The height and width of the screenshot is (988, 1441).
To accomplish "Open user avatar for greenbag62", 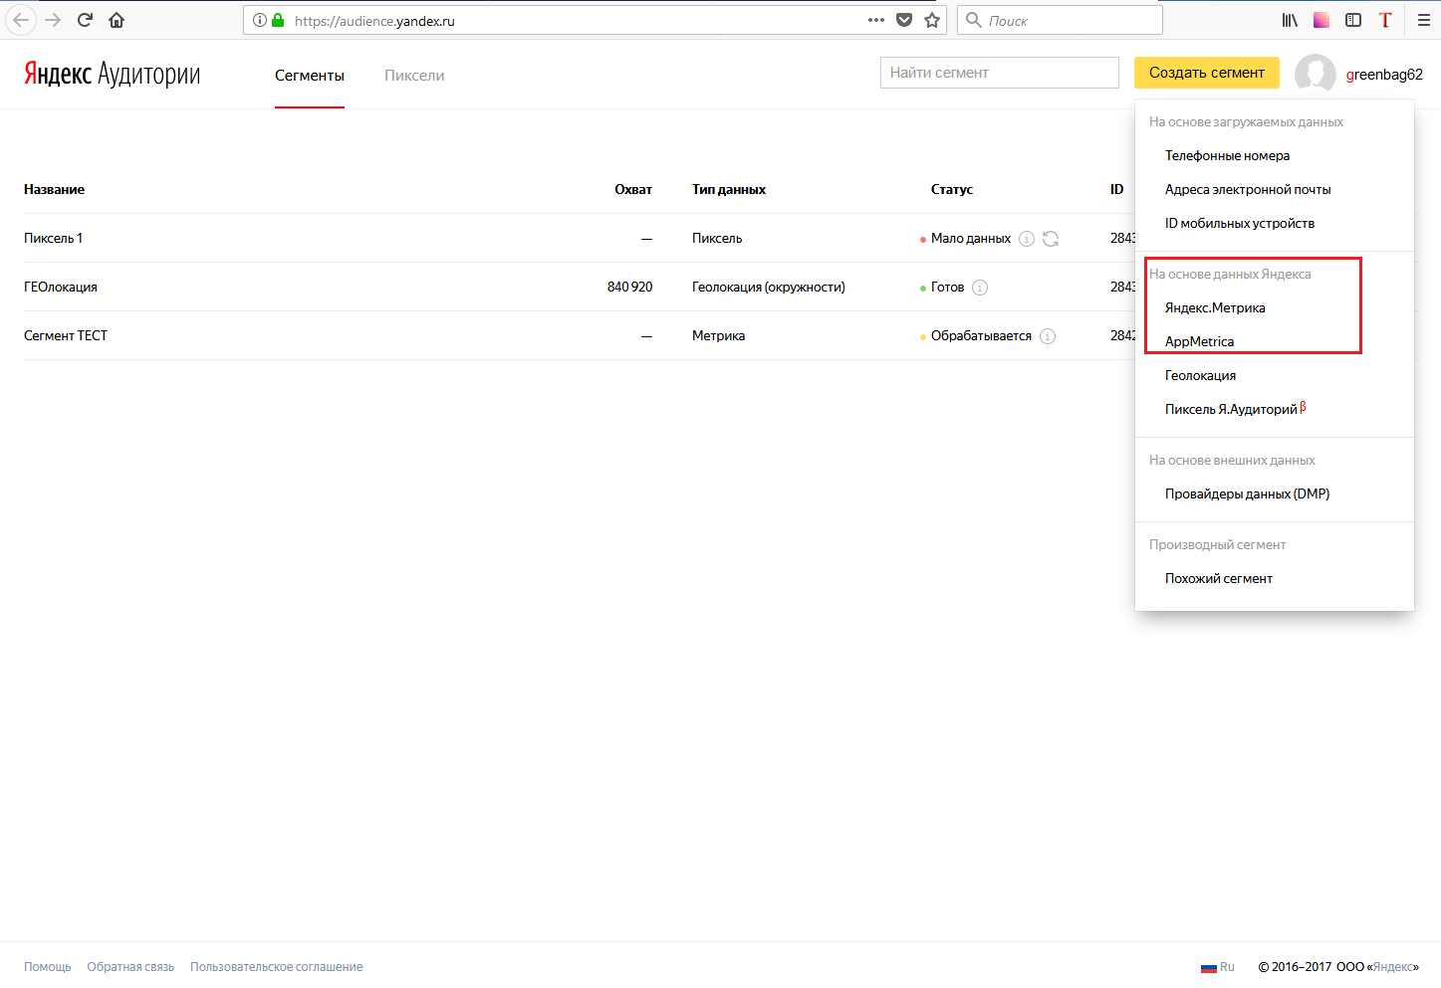I will point(1316,74).
